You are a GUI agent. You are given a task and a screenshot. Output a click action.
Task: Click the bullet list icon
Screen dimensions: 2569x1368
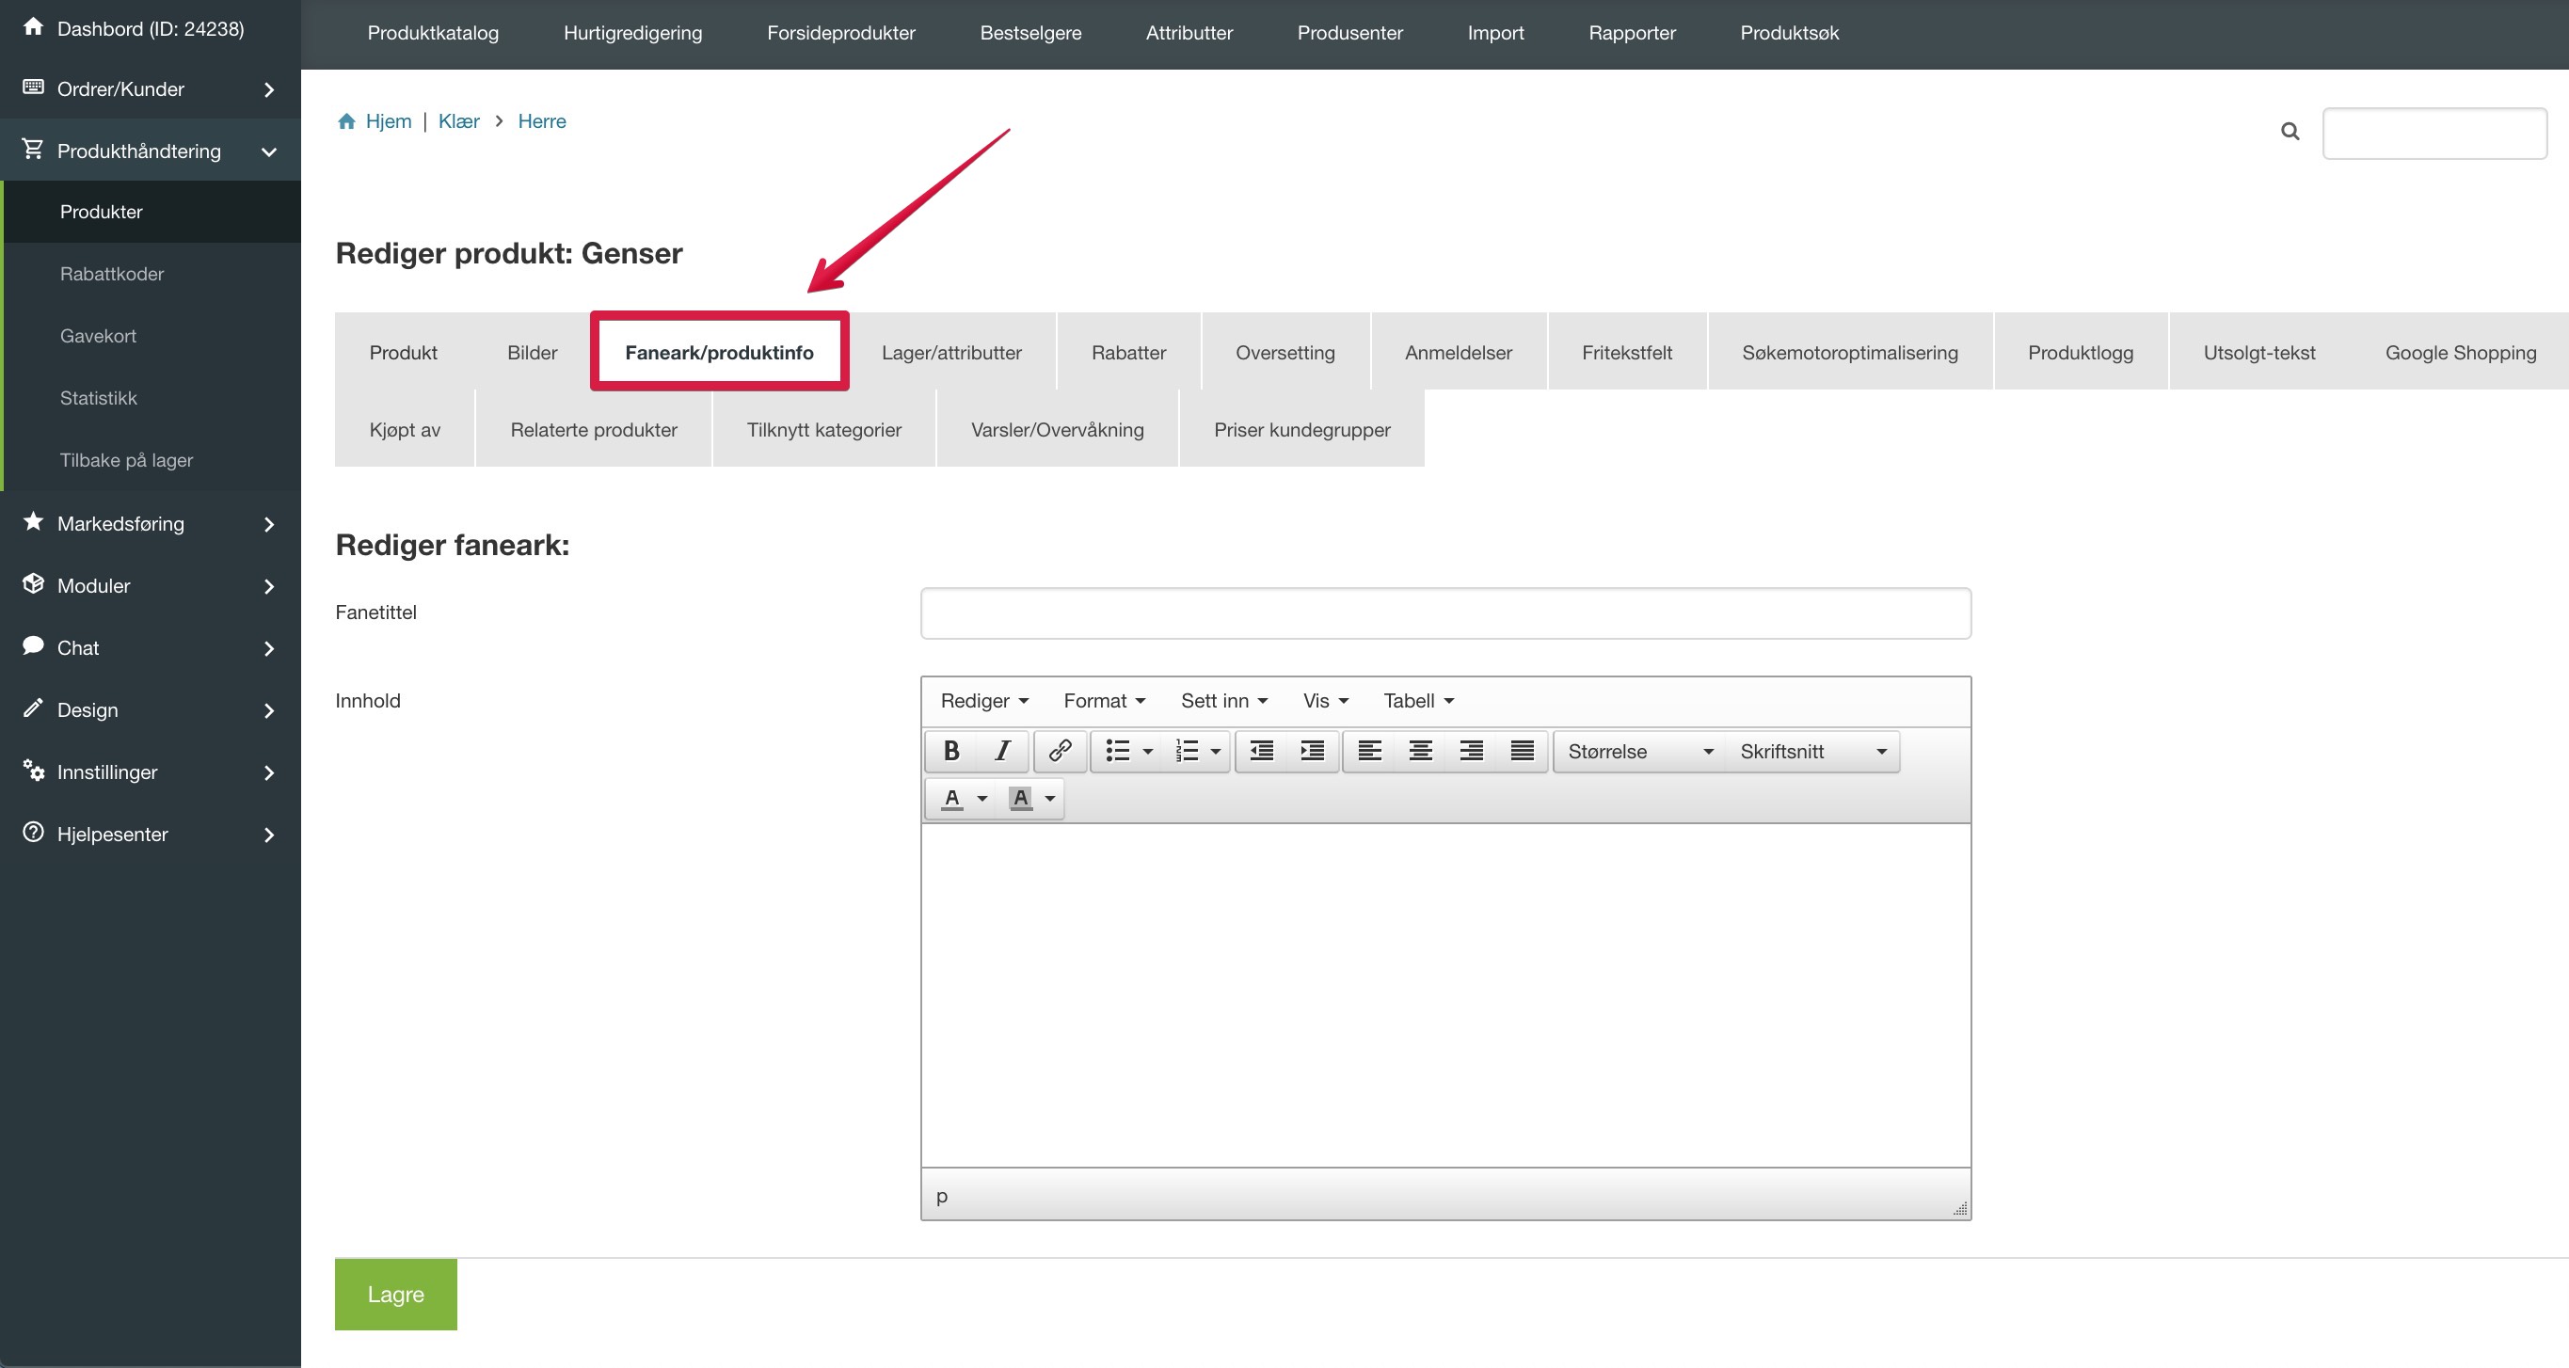[x=1118, y=751]
